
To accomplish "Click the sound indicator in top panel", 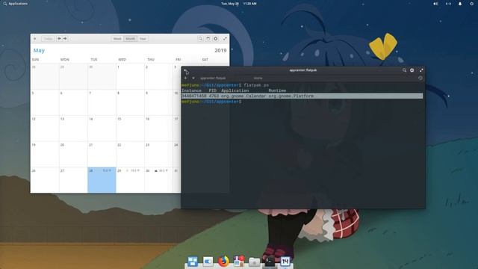I will (435, 4).
